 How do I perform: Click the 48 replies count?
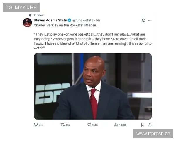41,125
